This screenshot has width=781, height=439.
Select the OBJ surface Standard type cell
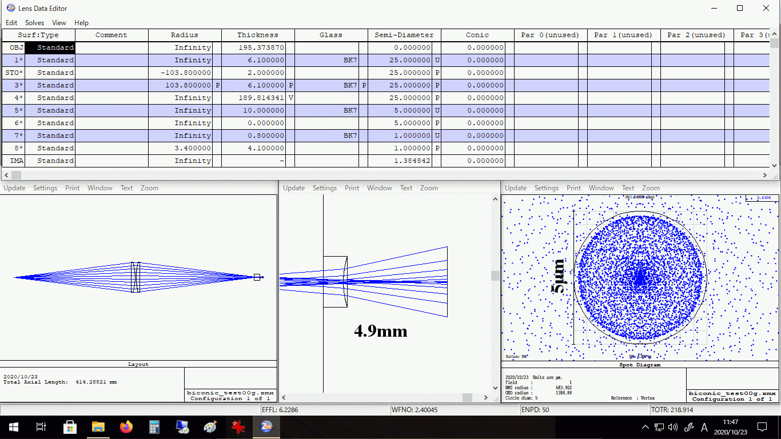coord(50,47)
